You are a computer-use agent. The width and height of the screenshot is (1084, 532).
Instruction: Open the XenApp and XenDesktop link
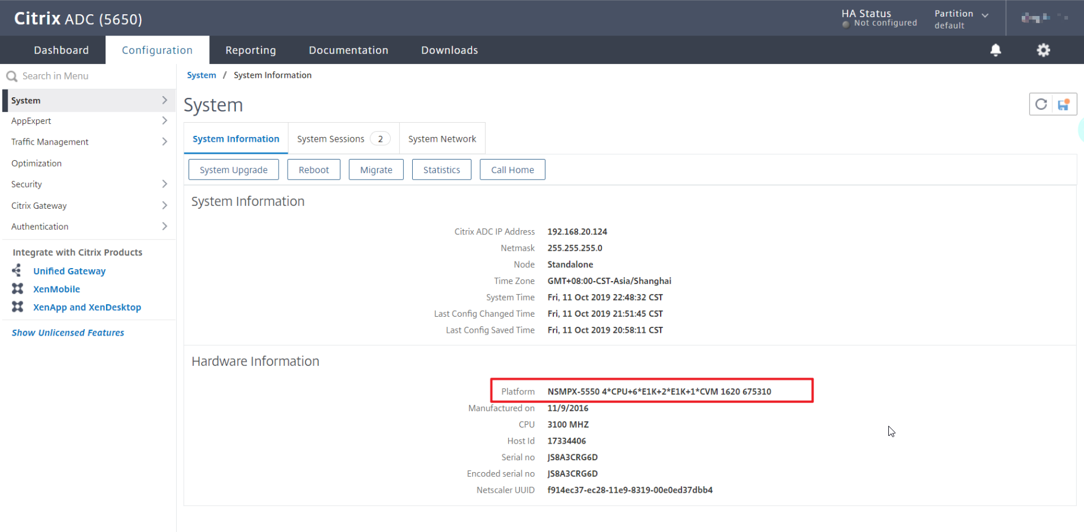87,307
